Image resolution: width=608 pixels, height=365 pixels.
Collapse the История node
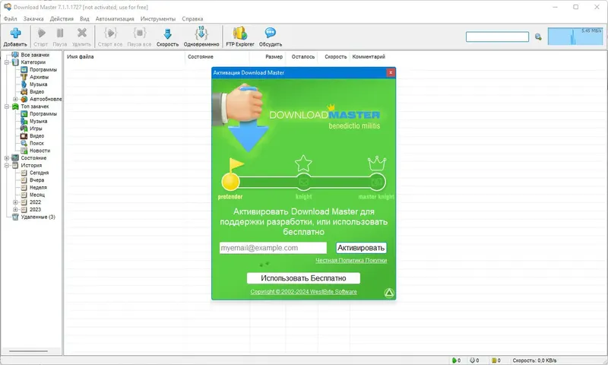point(7,165)
